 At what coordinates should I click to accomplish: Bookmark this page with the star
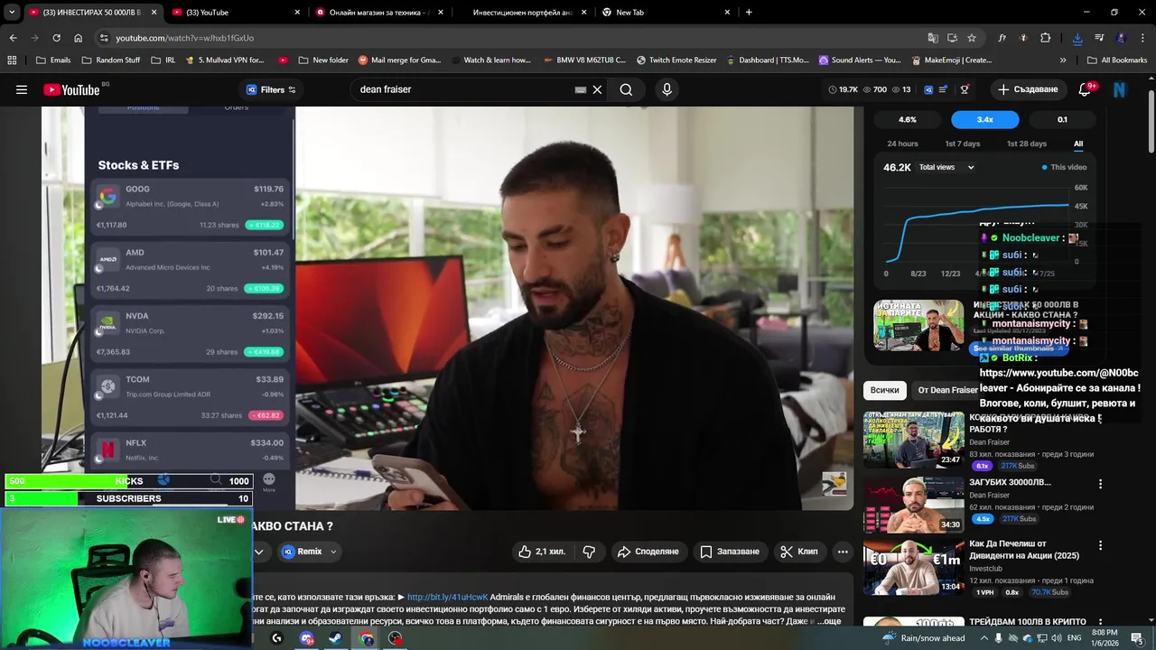pyautogui.click(x=972, y=38)
